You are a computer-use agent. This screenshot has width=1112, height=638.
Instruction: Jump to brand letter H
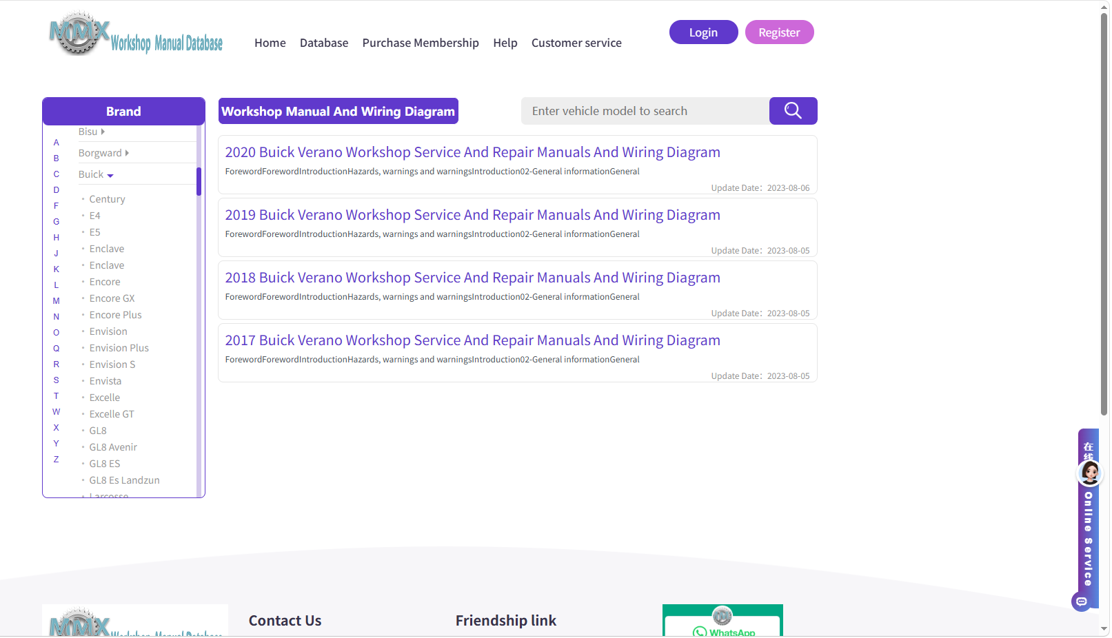(57, 238)
